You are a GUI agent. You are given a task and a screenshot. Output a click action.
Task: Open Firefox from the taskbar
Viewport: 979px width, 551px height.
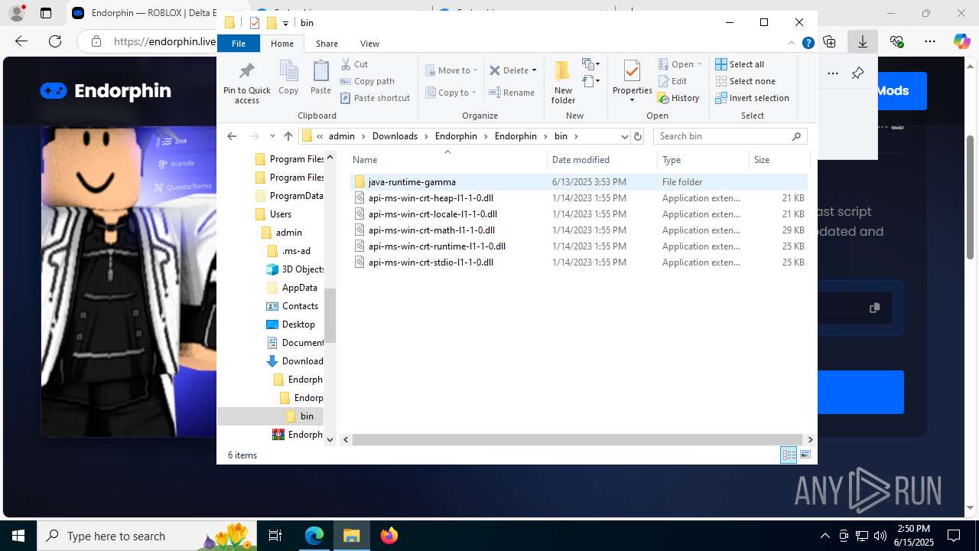[x=389, y=536]
